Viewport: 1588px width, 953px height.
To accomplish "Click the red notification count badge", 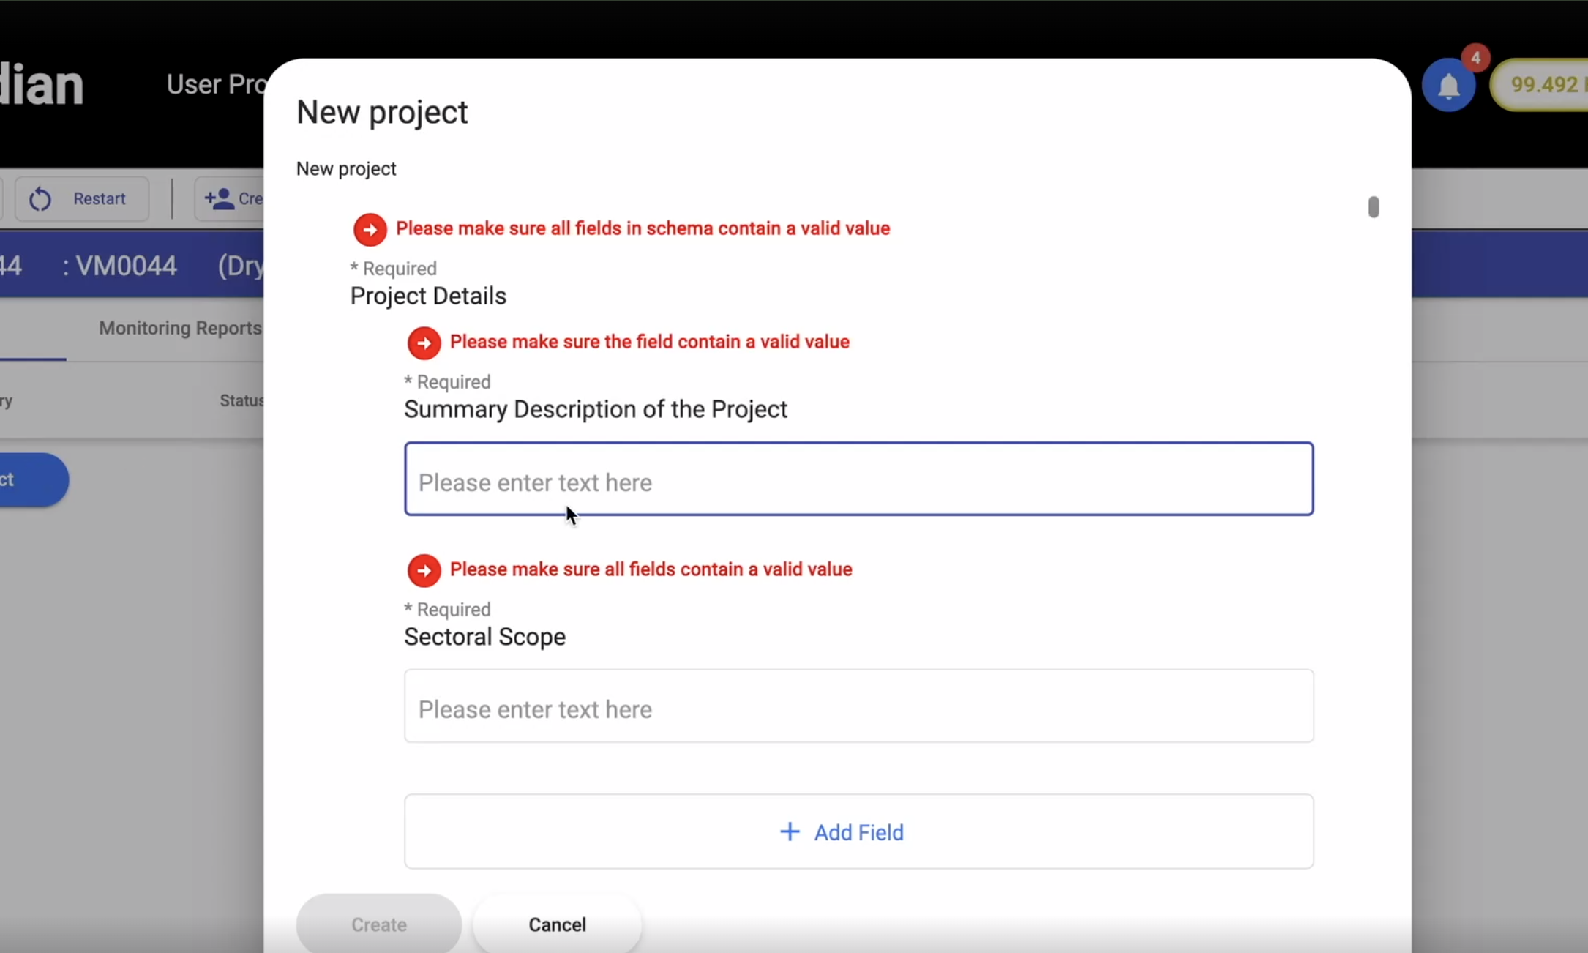I will [x=1475, y=58].
